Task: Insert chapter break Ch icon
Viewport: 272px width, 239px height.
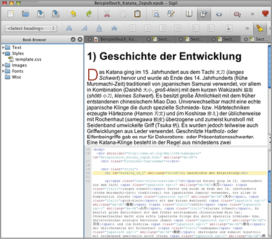Action: (x=237, y=15)
